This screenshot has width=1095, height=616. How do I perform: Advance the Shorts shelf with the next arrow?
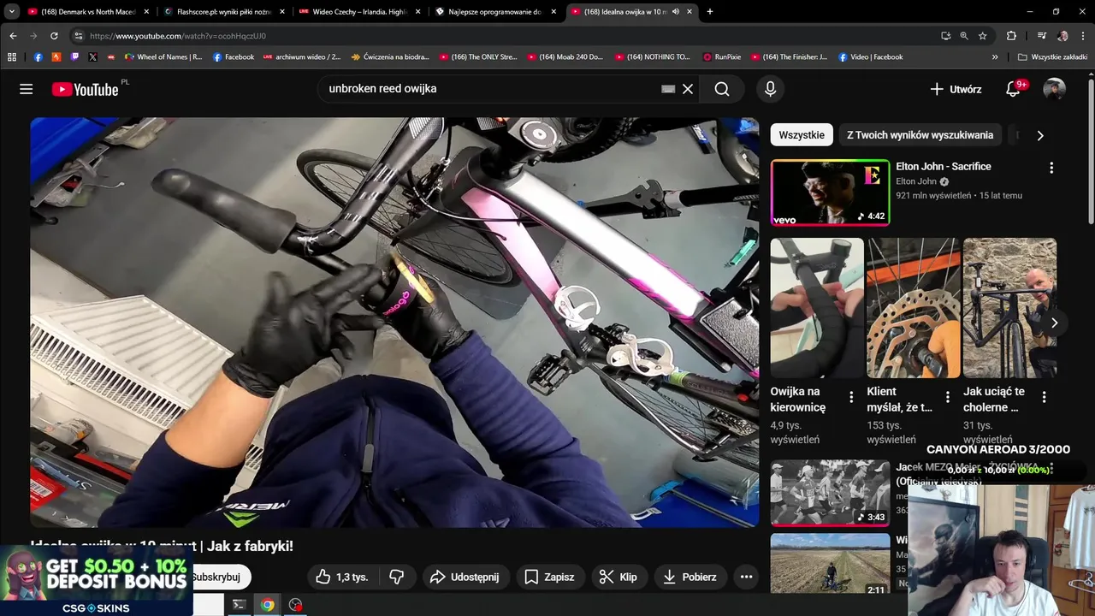pyautogui.click(x=1054, y=323)
